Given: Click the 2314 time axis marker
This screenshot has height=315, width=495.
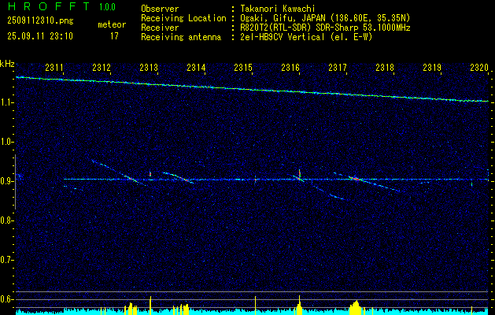Looking at the screenshot, I should pyautogui.click(x=196, y=67).
